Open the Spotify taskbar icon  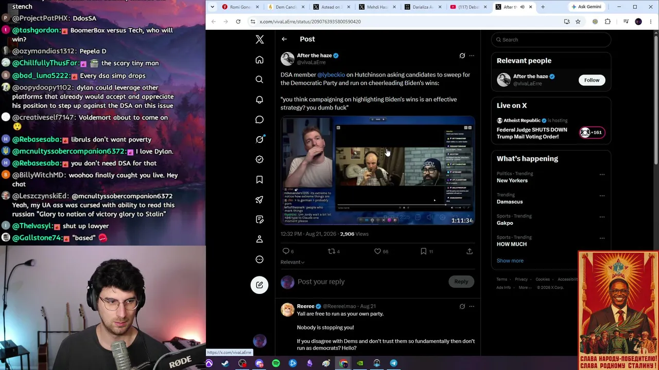point(276,363)
